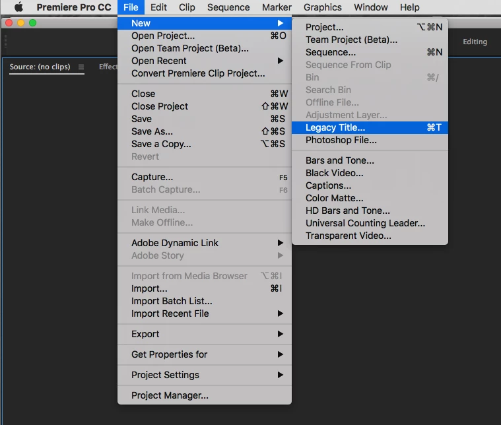This screenshot has width=501, height=425.
Task: Select Legacy Title... menu item
Action: coord(370,127)
